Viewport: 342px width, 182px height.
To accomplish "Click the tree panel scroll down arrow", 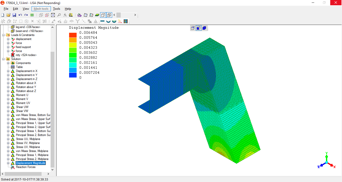I will (x=52, y=169).
